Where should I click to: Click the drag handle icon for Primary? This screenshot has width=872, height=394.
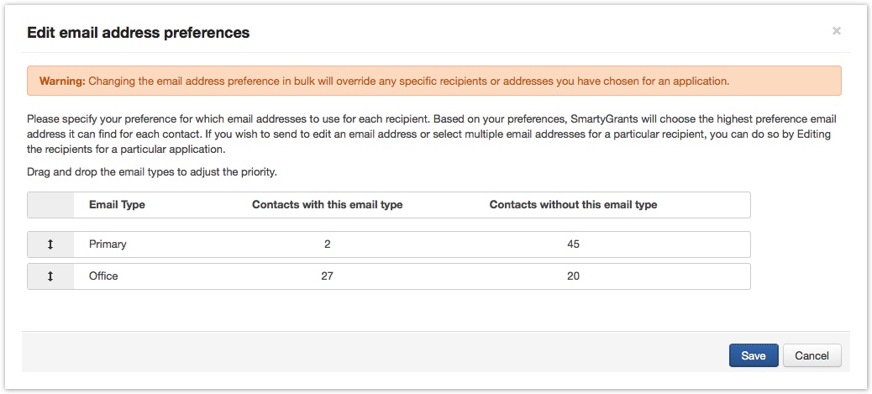coord(50,244)
